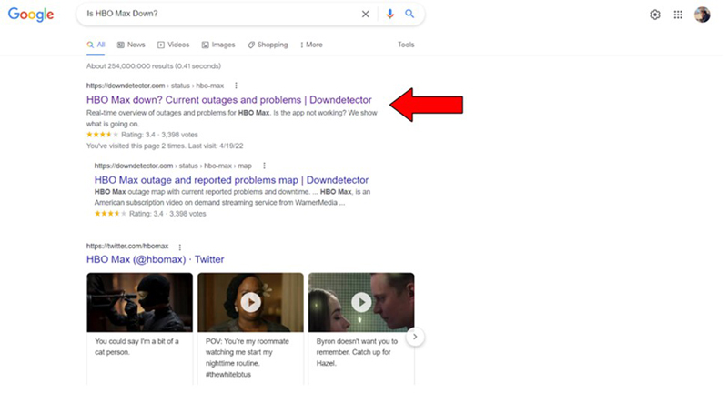Click the first result's 'Rating: 3.4' stars line
The width and height of the screenshot is (728, 393).
point(142,135)
